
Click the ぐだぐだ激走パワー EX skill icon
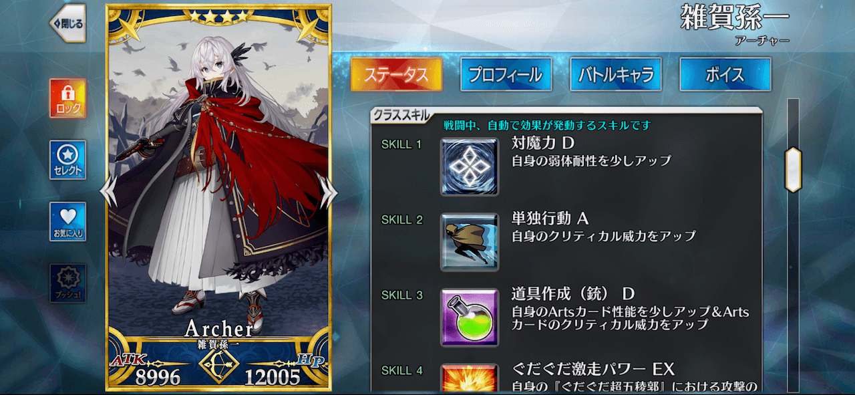click(470, 378)
